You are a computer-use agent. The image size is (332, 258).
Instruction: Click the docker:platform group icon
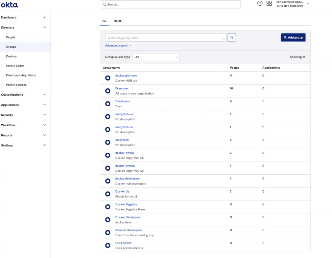click(108, 78)
